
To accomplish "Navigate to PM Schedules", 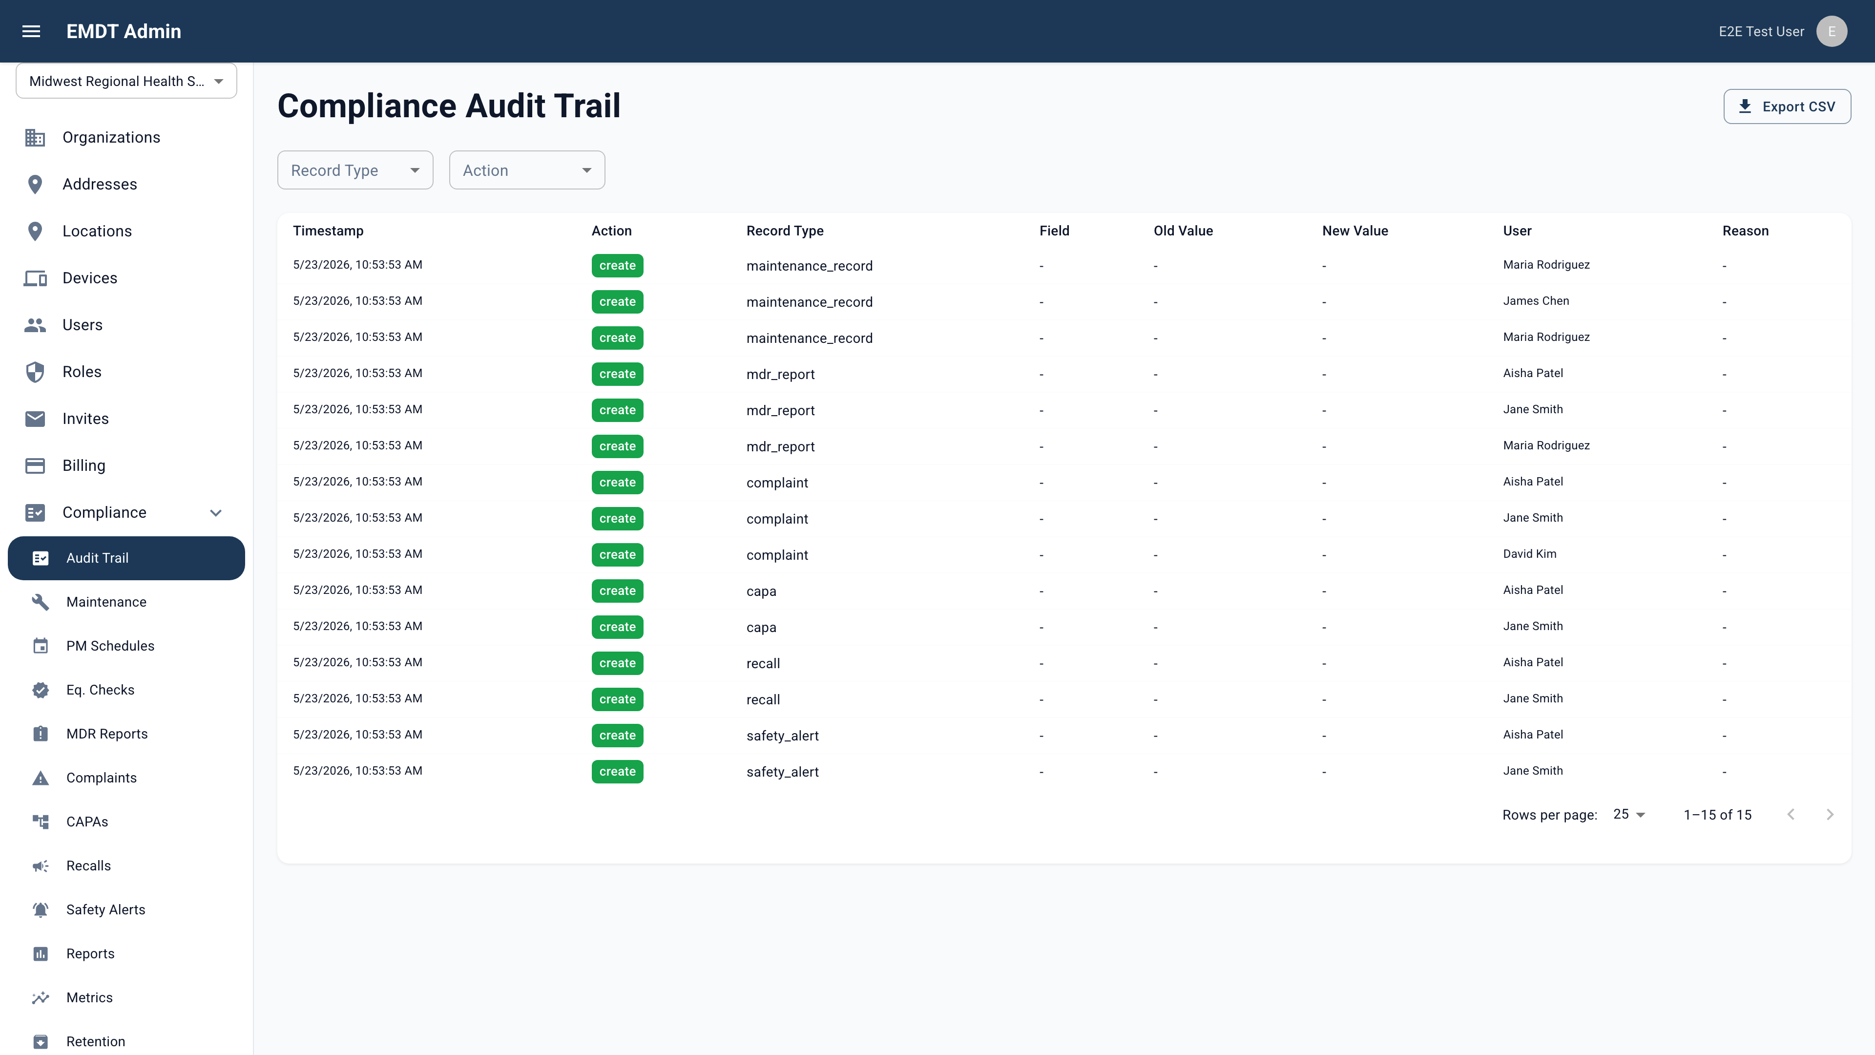I will [x=126, y=646].
